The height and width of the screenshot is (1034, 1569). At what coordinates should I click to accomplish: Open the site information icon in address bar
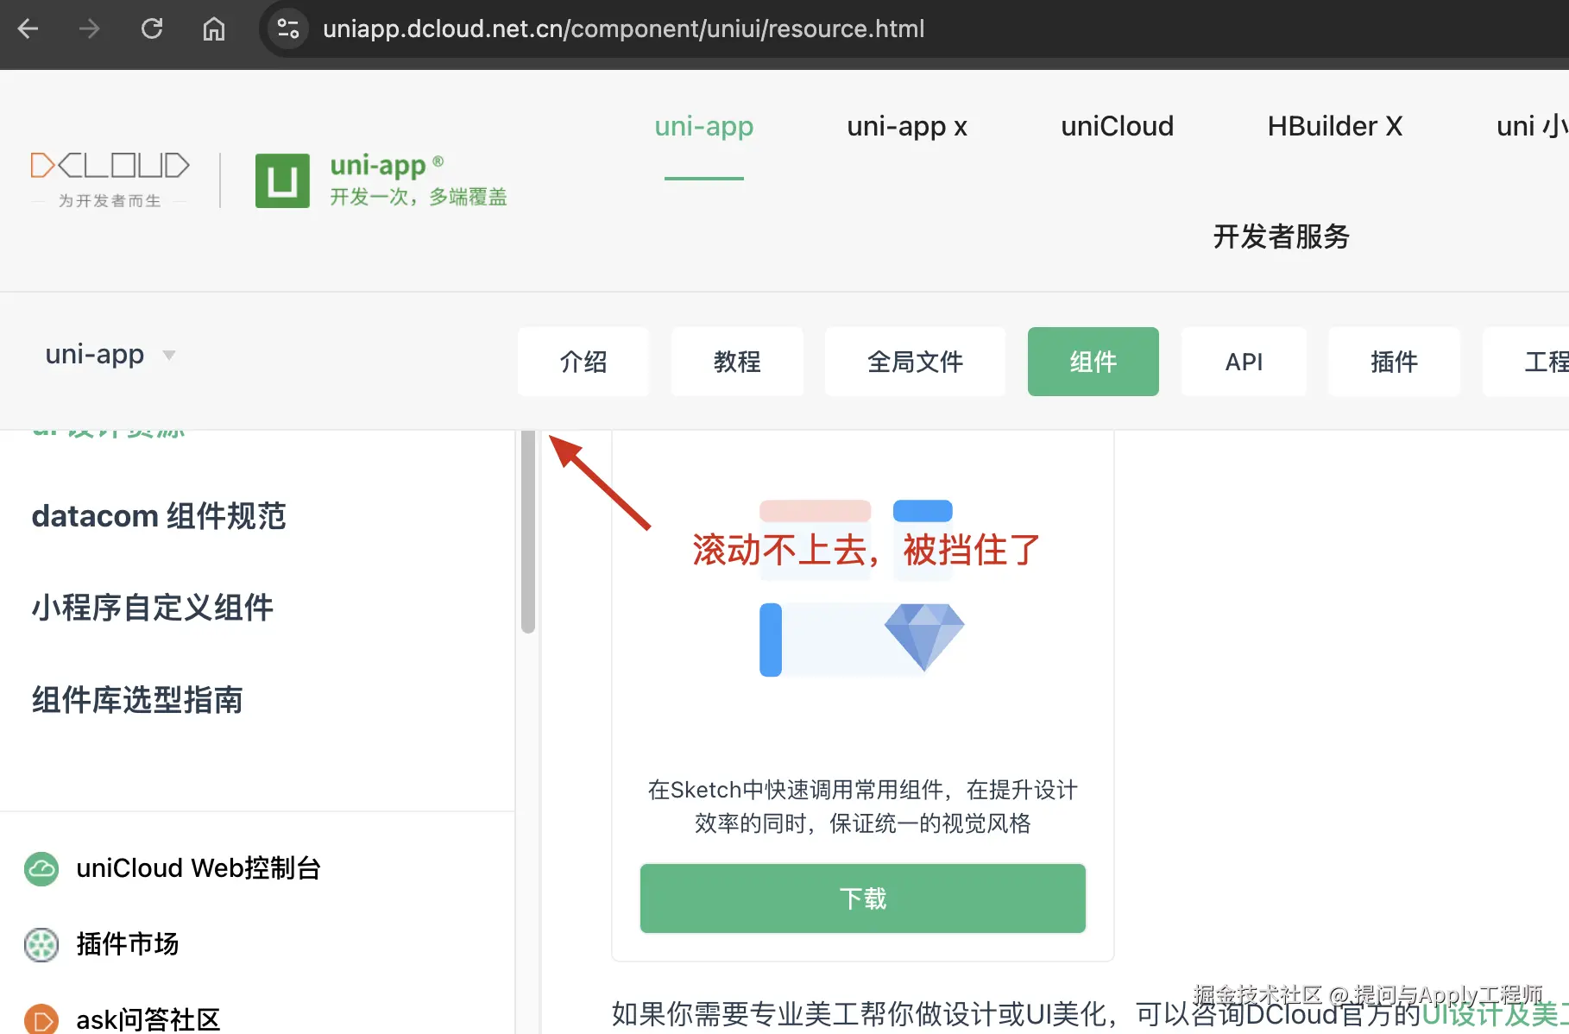287,28
